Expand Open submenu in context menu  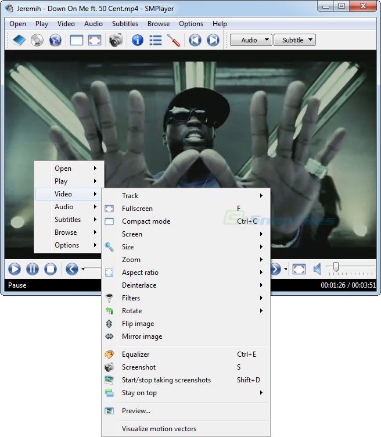pyautogui.click(x=69, y=169)
